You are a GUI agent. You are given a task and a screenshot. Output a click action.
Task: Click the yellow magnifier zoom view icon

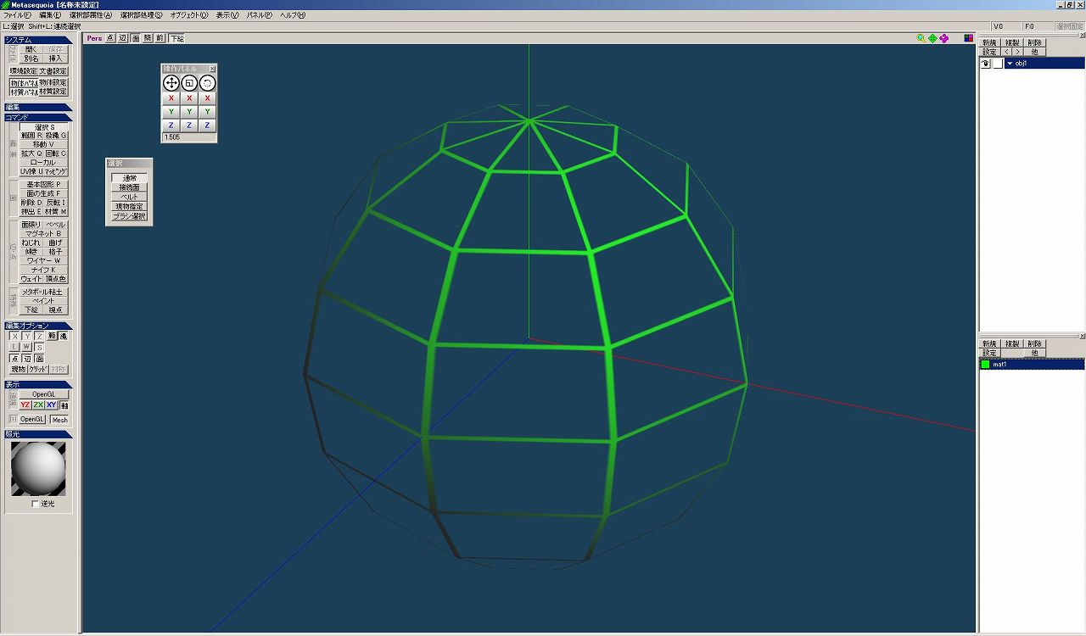pos(921,38)
